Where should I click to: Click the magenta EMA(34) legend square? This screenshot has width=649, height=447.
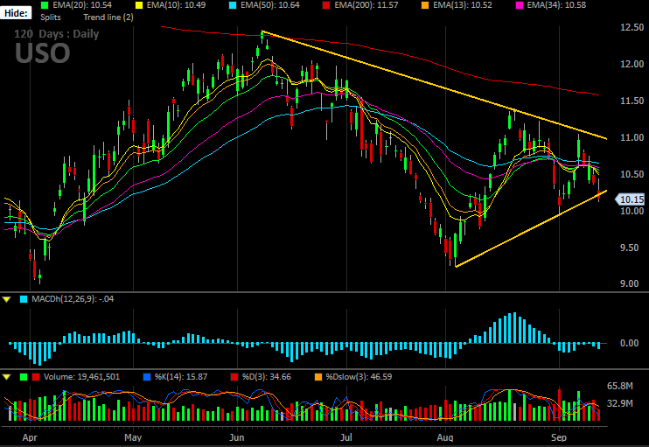point(519,5)
